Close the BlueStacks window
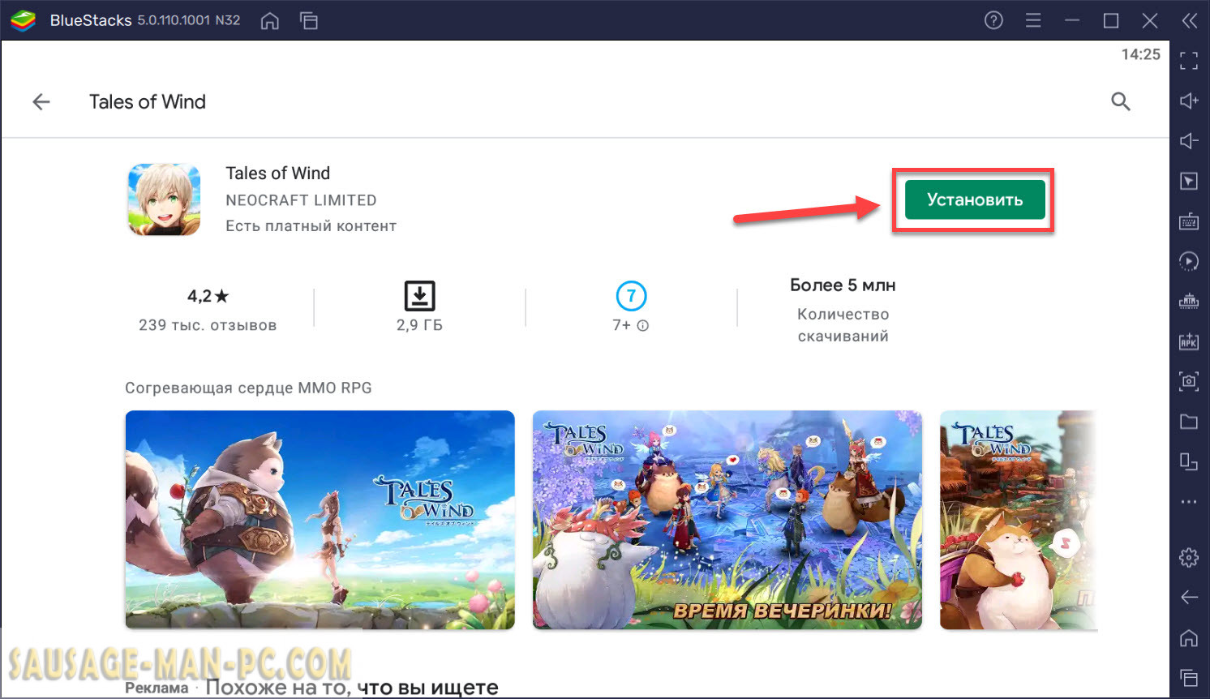The width and height of the screenshot is (1210, 699). click(1150, 20)
